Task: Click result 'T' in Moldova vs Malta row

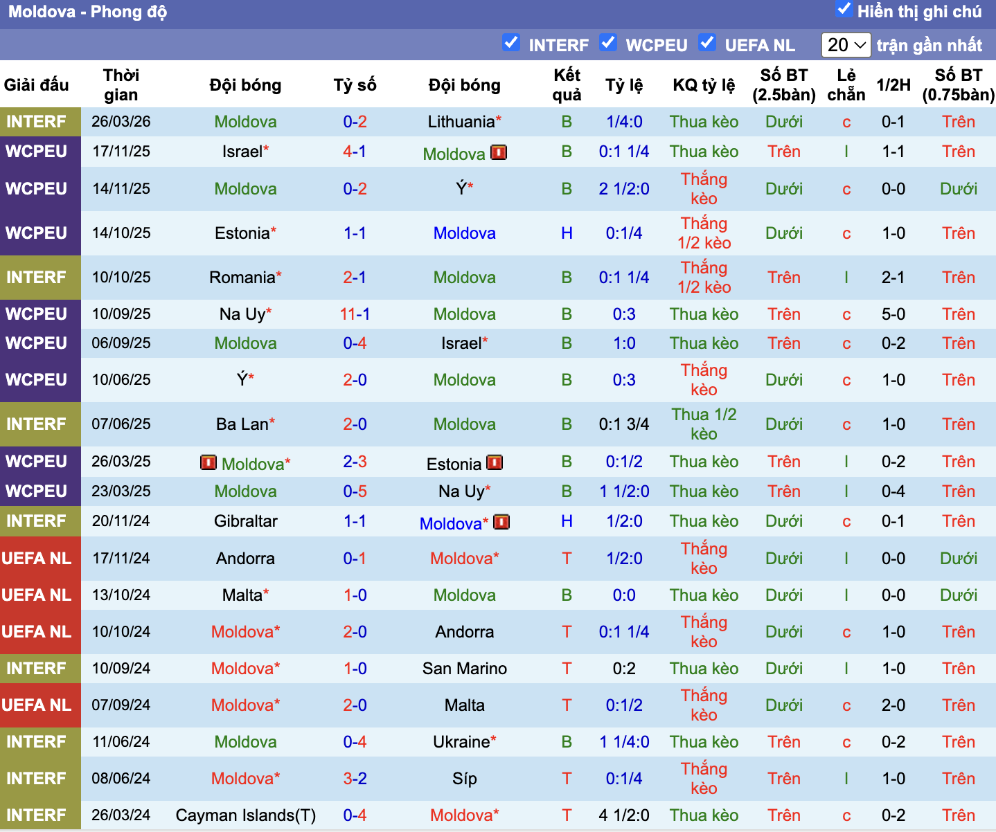Action: point(567,705)
